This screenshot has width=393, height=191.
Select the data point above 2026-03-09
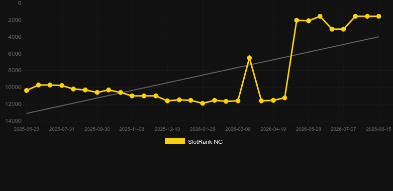(x=238, y=101)
